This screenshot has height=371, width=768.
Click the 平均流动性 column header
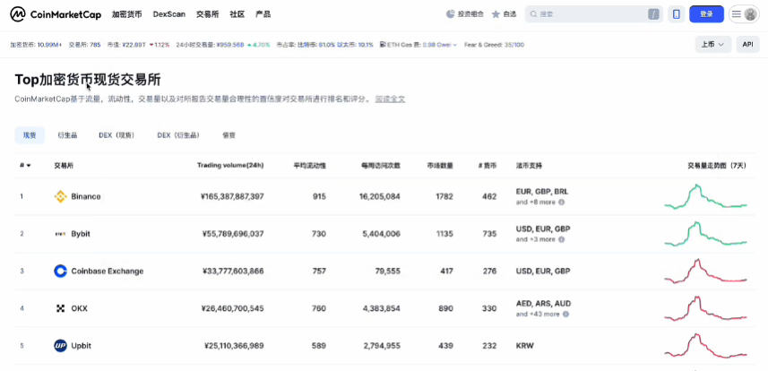point(309,166)
